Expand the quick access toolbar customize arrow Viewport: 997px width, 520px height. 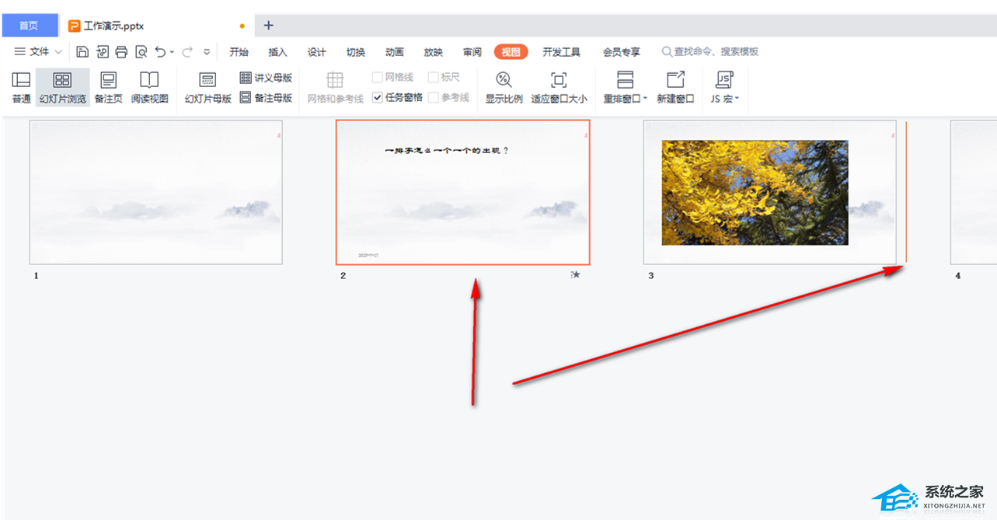coord(207,52)
